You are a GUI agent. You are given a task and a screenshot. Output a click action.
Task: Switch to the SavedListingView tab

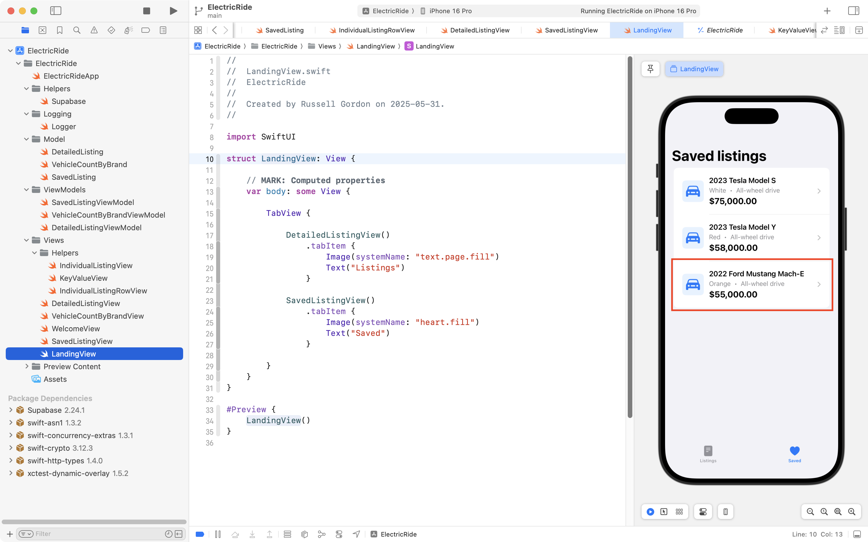coord(571,30)
